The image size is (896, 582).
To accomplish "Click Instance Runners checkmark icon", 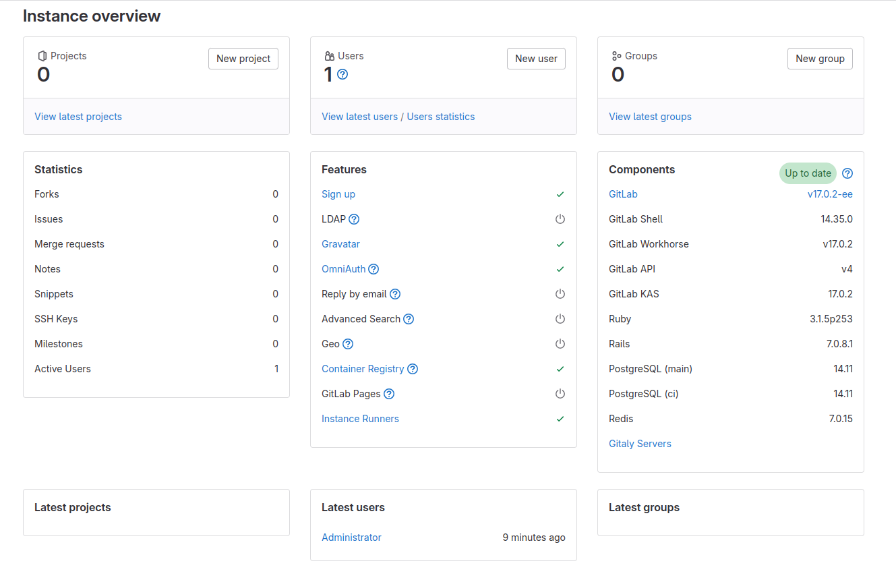I will pos(560,419).
